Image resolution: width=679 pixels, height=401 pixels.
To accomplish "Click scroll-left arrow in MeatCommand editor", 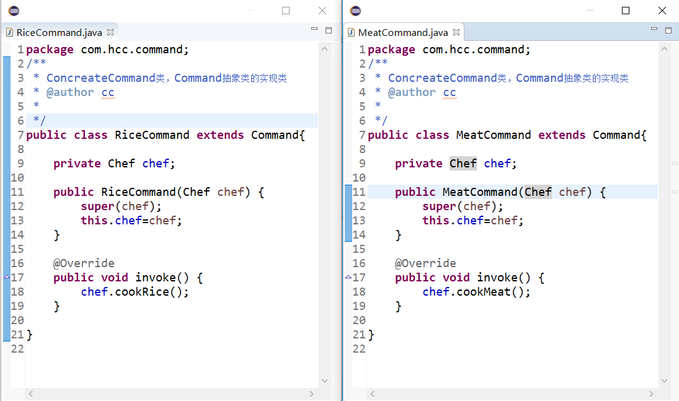I will (373, 394).
